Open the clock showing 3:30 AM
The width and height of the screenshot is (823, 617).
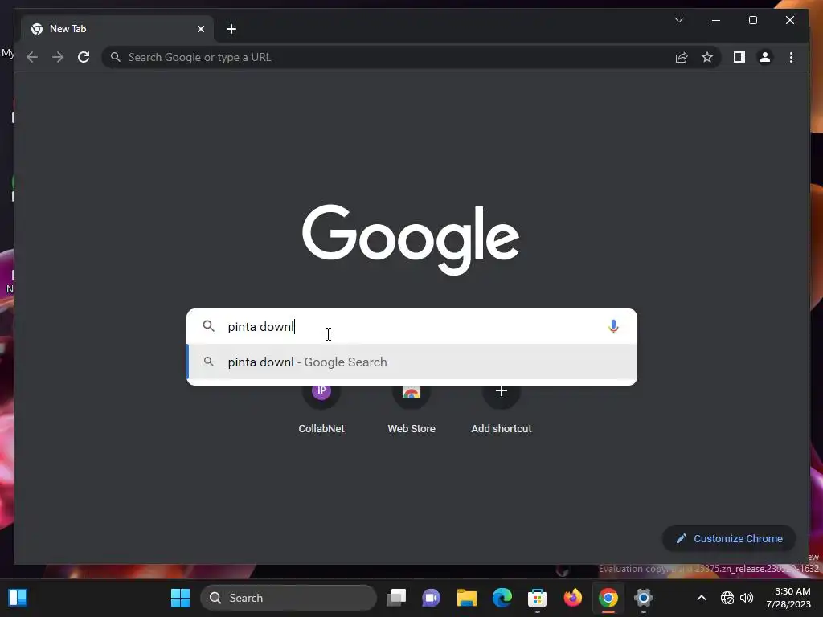coord(788,598)
